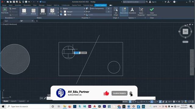Click the Set Origin tool

[116, 12]
